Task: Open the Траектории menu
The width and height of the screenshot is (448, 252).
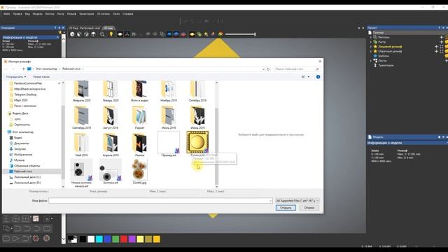Action: (86, 14)
